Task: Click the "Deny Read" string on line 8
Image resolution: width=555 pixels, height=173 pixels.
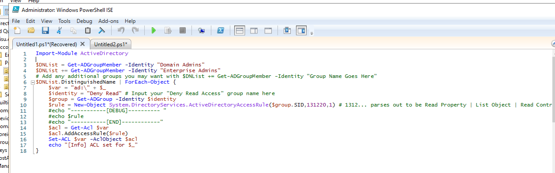Action: (104, 93)
